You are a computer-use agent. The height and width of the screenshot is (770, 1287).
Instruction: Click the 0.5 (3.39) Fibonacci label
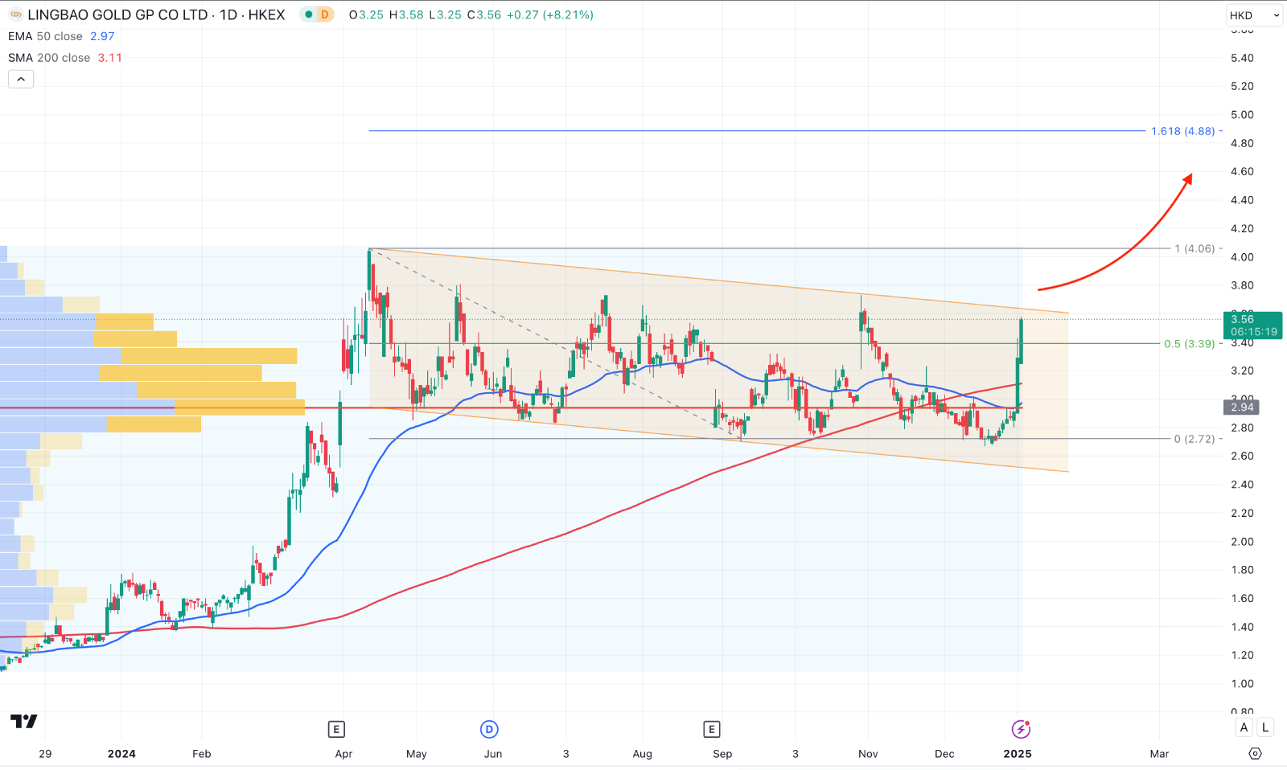tap(1190, 343)
